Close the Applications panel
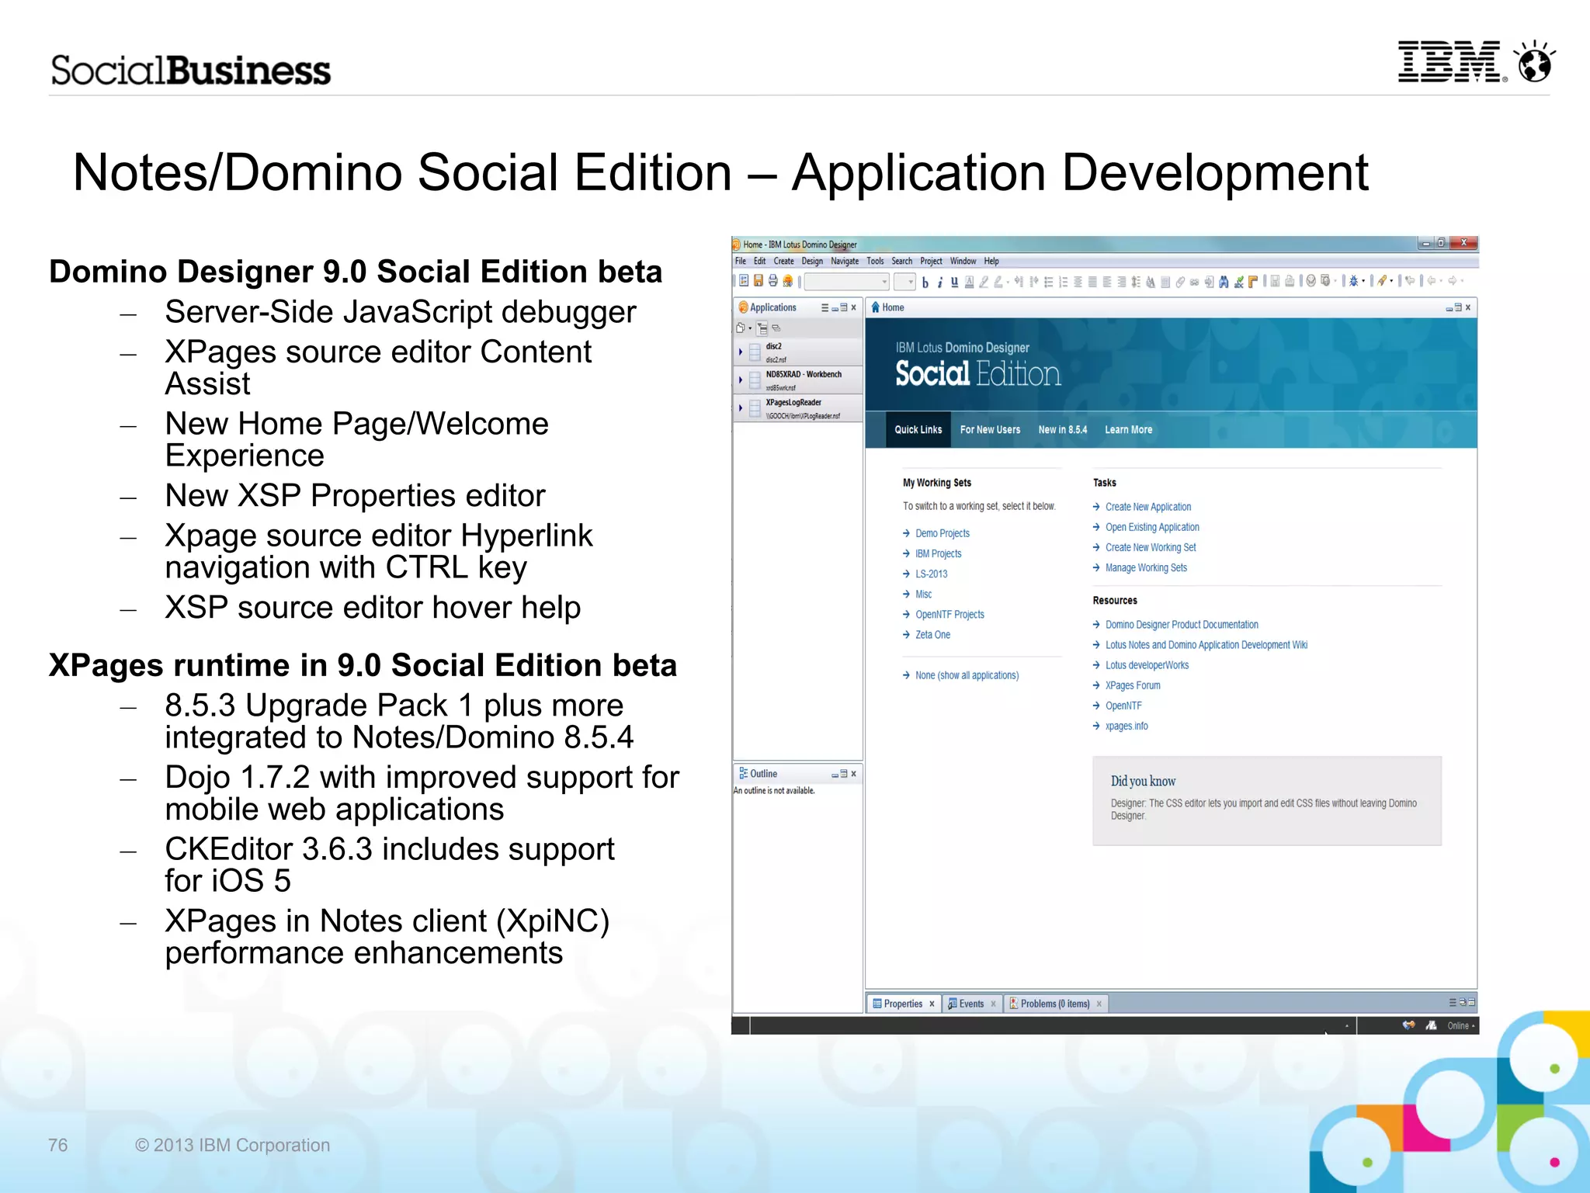The height and width of the screenshot is (1193, 1590). coord(853,307)
